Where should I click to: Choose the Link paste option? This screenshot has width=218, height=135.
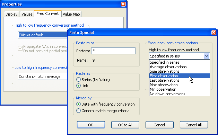click(x=78, y=86)
